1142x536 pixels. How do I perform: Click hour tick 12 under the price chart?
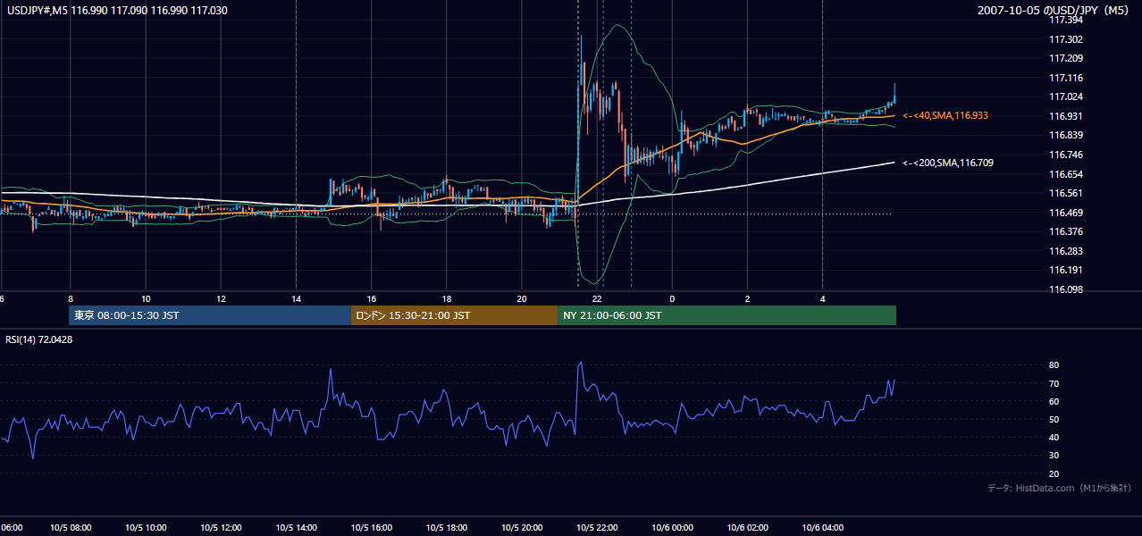(x=221, y=299)
